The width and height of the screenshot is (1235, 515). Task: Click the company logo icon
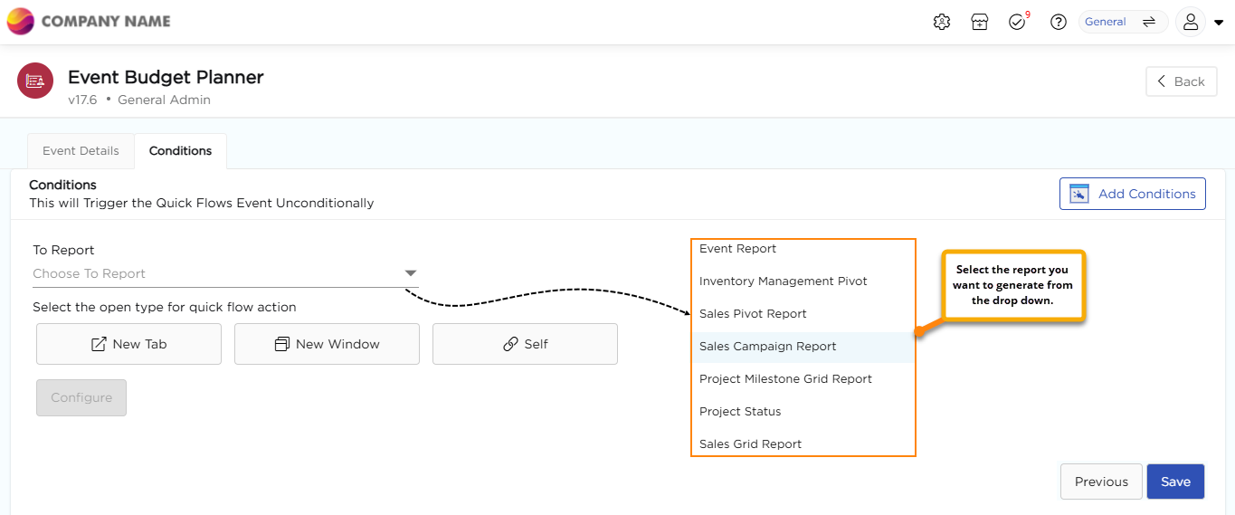(x=20, y=21)
